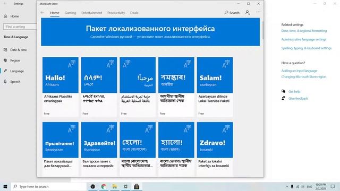This screenshot has height=191, width=340.
Task: Switch to the Productivity tab
Action: 116,13
